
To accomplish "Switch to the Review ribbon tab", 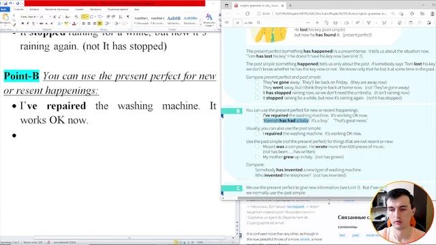I will coord(118,9).
